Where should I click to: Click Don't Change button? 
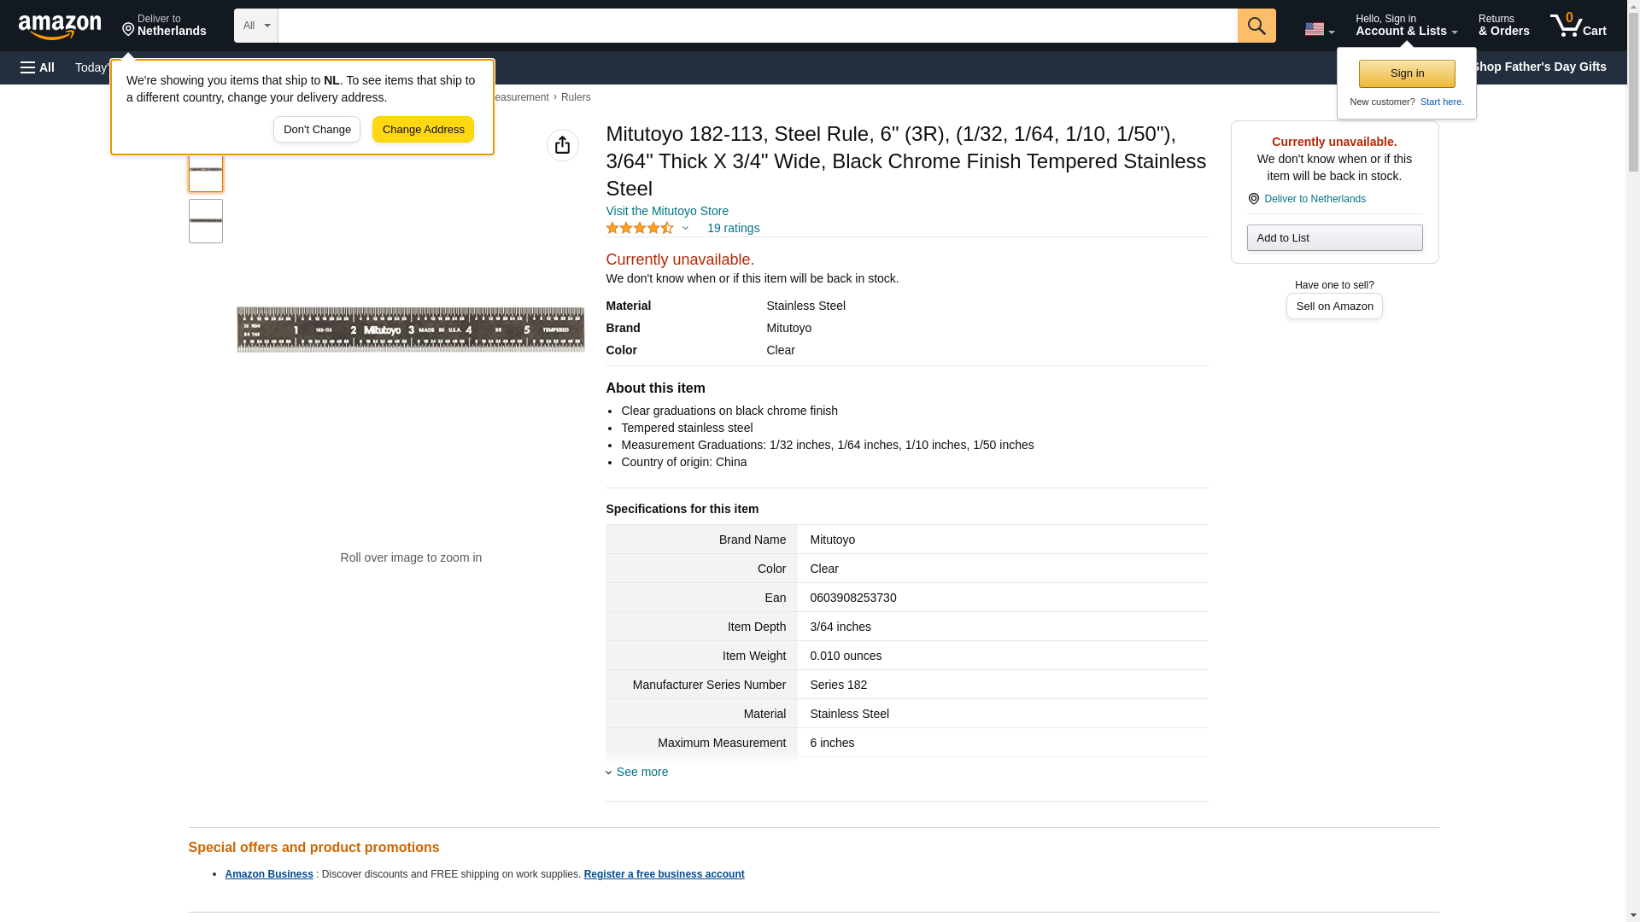coord(316,130)
